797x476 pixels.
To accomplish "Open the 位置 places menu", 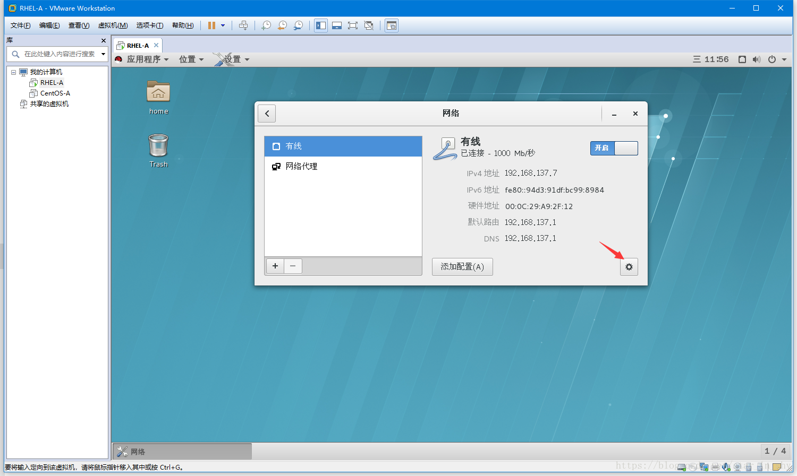I will (x=191, y=59).
